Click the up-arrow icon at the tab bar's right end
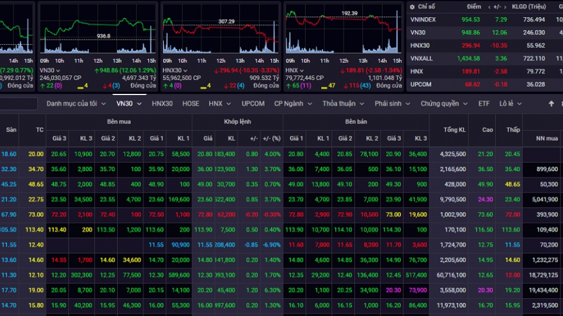 [551, 103]
